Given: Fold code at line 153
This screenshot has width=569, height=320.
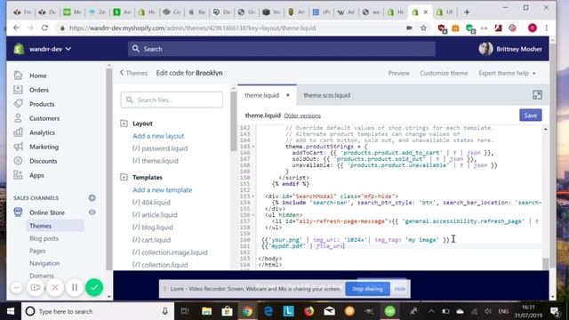Looking at the screenshot, I should pyautogui.click(x=253, y=196).
